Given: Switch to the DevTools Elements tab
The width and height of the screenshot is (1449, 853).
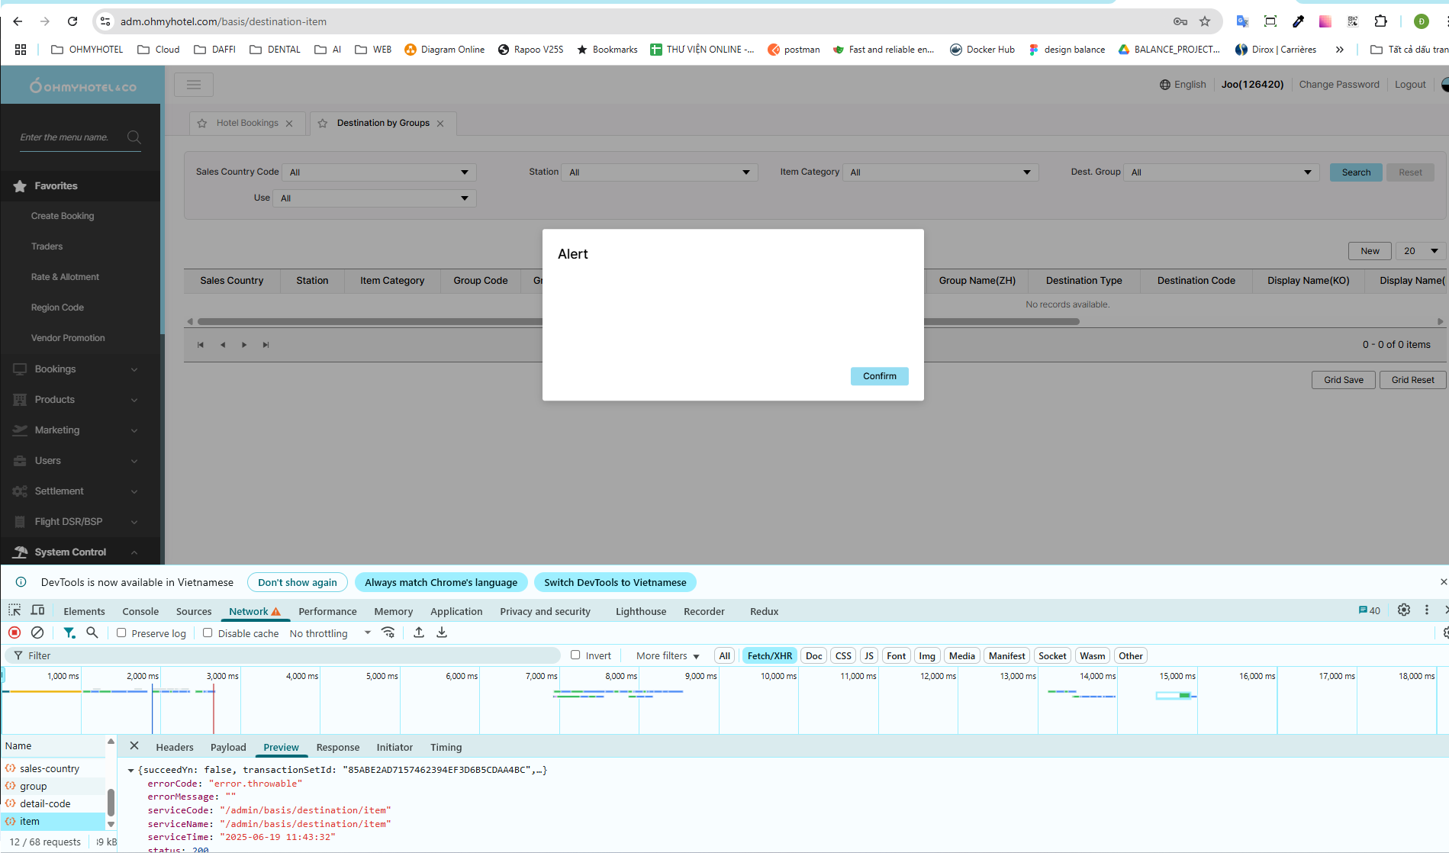Looking at the screenshot, I should pyautogui.click(x=84, y=611).
